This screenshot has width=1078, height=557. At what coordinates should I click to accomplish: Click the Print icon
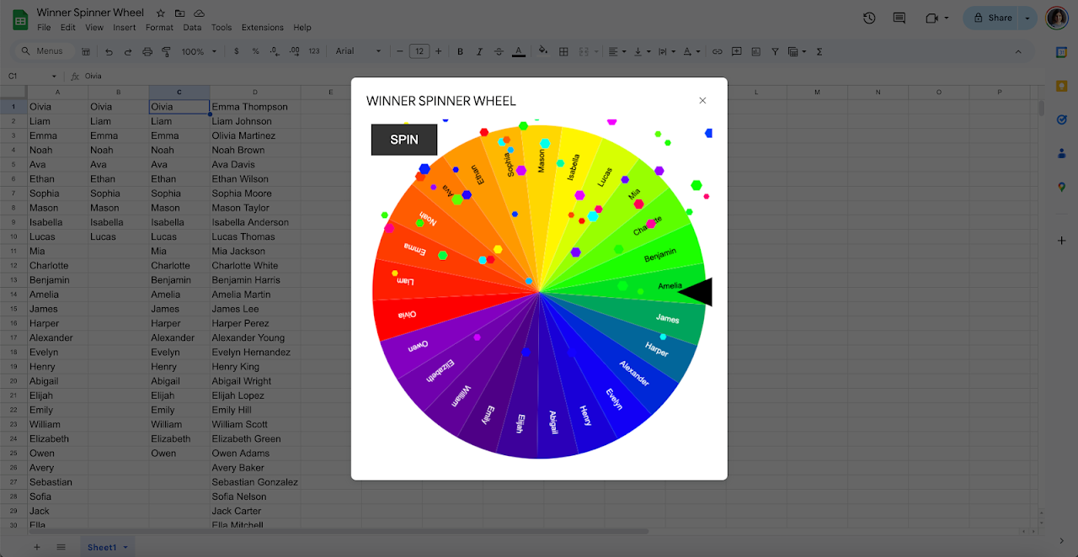point(147,52)
